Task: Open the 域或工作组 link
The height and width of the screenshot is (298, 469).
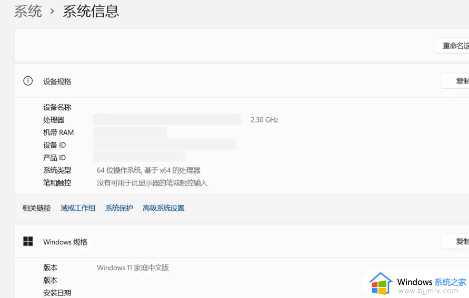Action: click(x=78, y=208)
